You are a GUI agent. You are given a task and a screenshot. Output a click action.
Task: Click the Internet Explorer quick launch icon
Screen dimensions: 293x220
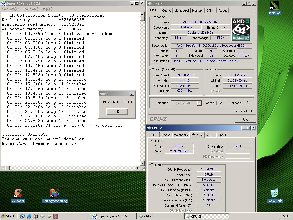[29, 216]
